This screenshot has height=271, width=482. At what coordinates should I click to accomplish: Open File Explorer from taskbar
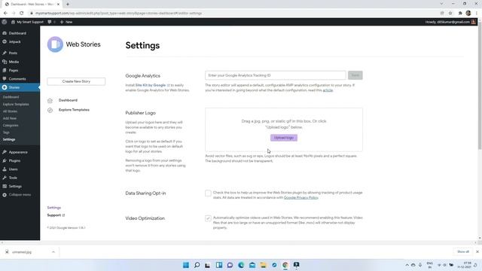[263, 265]
